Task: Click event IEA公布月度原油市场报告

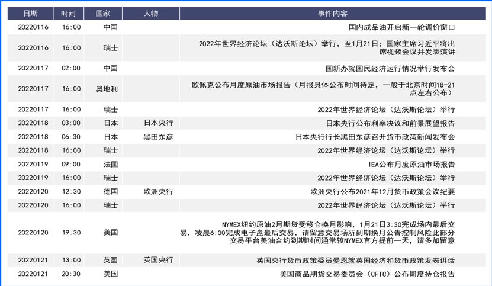Action: coord(411,164)
